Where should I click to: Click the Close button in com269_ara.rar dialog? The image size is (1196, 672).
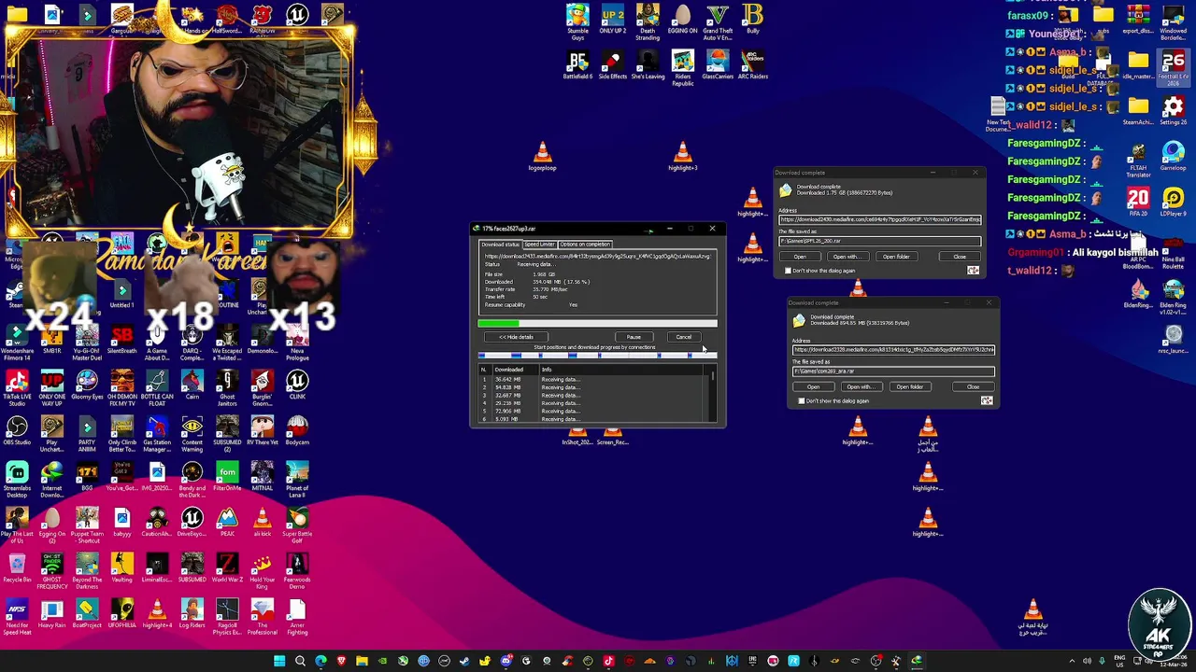tap(973, 387)
